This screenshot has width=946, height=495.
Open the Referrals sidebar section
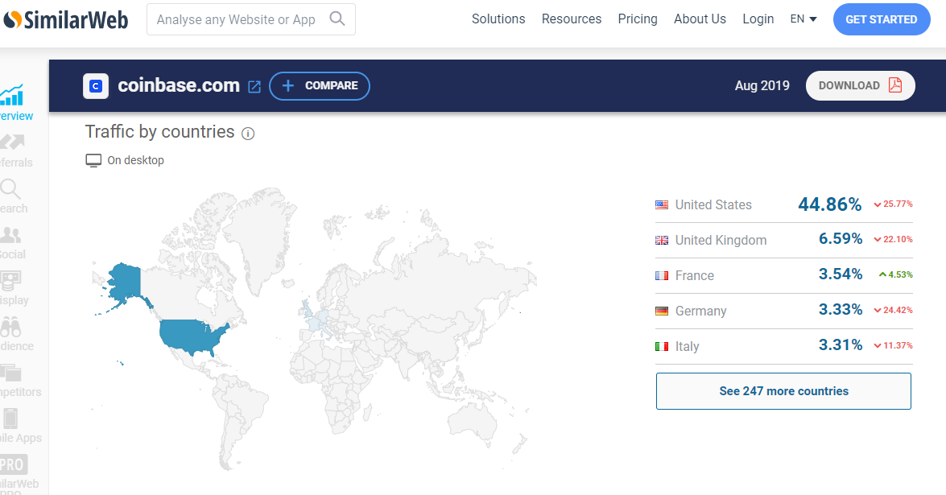tap(14, 151)
